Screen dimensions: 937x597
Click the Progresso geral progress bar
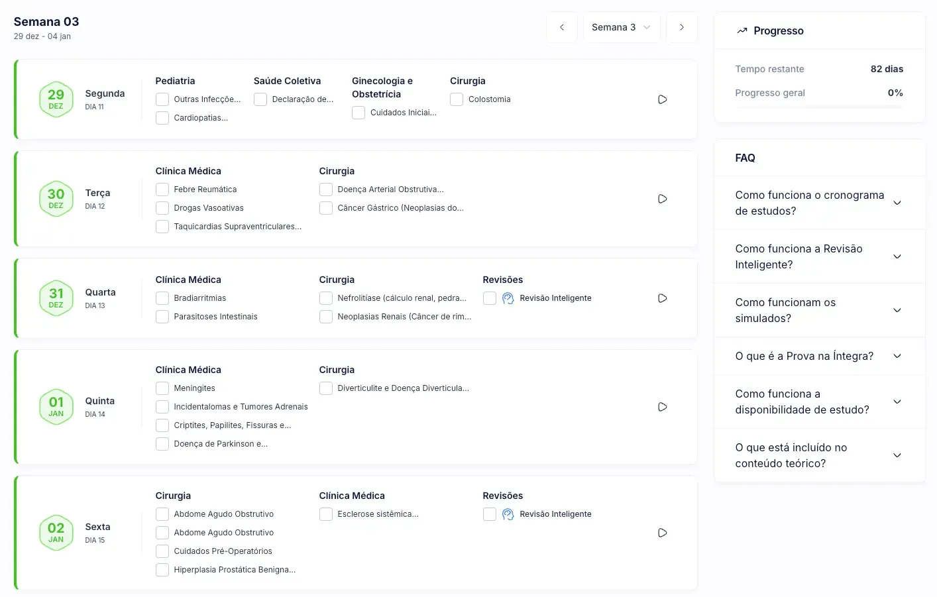819,106
